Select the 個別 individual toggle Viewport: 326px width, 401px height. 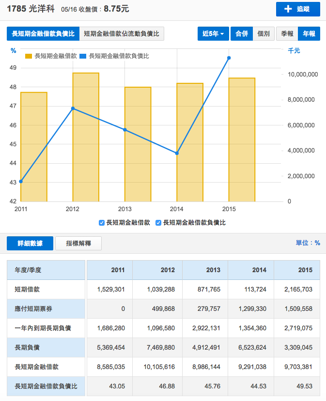263,33
